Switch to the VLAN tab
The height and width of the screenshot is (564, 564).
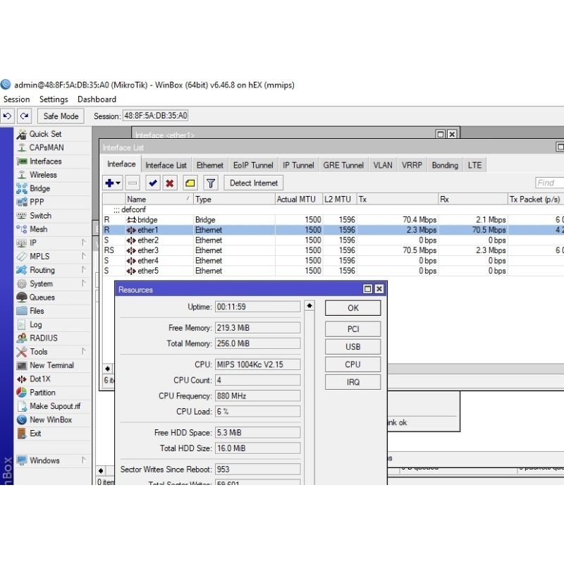point(383,165)
